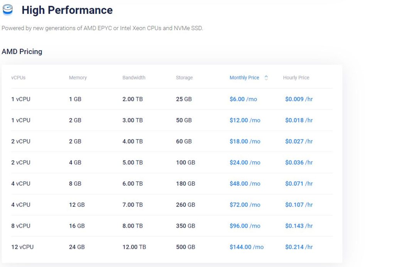
Task: Click the 12 vCPU row label
Action: (x=22, y=247)
